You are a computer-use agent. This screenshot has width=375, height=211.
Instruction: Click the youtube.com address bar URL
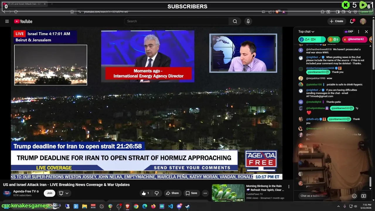106,12
